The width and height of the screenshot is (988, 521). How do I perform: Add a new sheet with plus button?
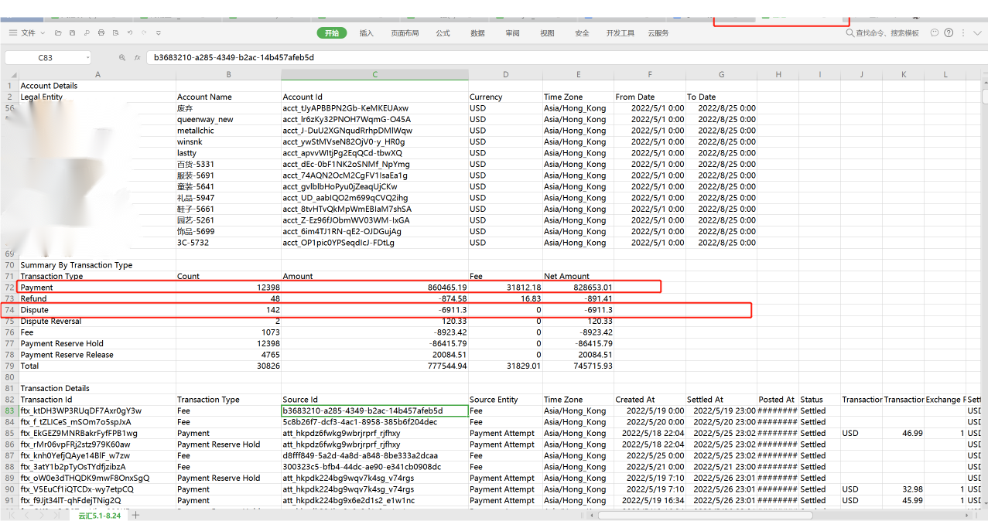click(136, 515)
